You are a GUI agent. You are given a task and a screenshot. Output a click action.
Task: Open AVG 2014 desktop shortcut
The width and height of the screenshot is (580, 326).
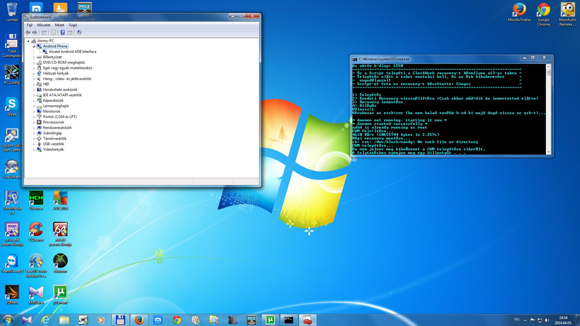(60, 200)
